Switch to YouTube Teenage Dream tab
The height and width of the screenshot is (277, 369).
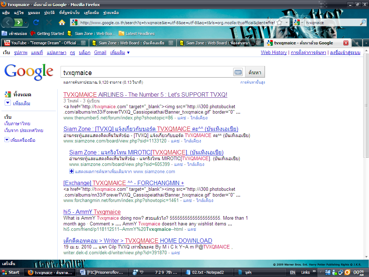click(x=45, y=43)
